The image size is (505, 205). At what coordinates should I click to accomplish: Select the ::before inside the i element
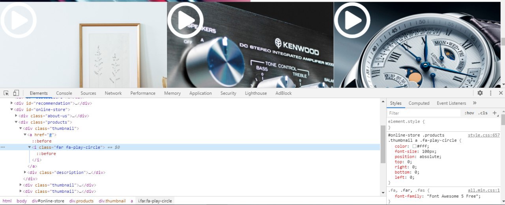click(x=46, y=153)
